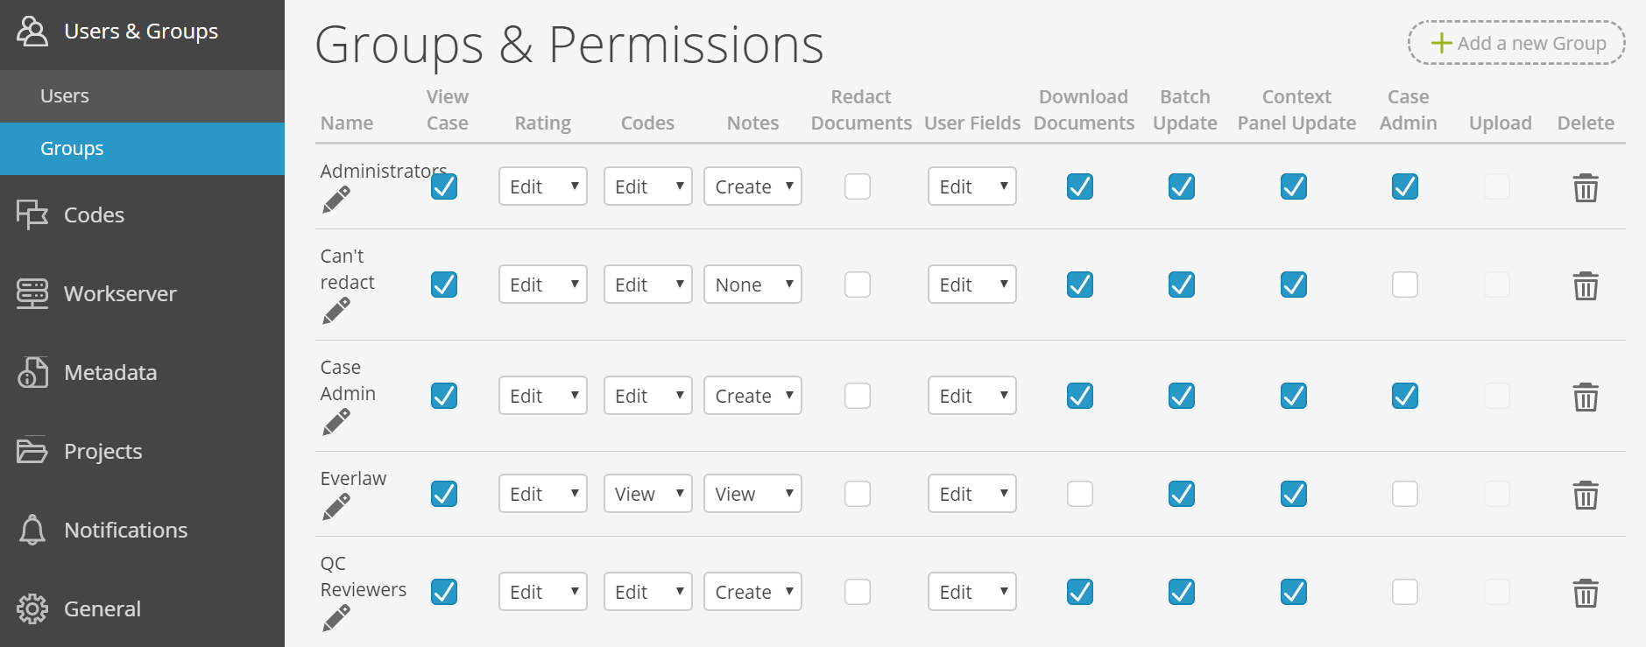Edit the QC Reviewers group name pencil

(x=336, y=618)
